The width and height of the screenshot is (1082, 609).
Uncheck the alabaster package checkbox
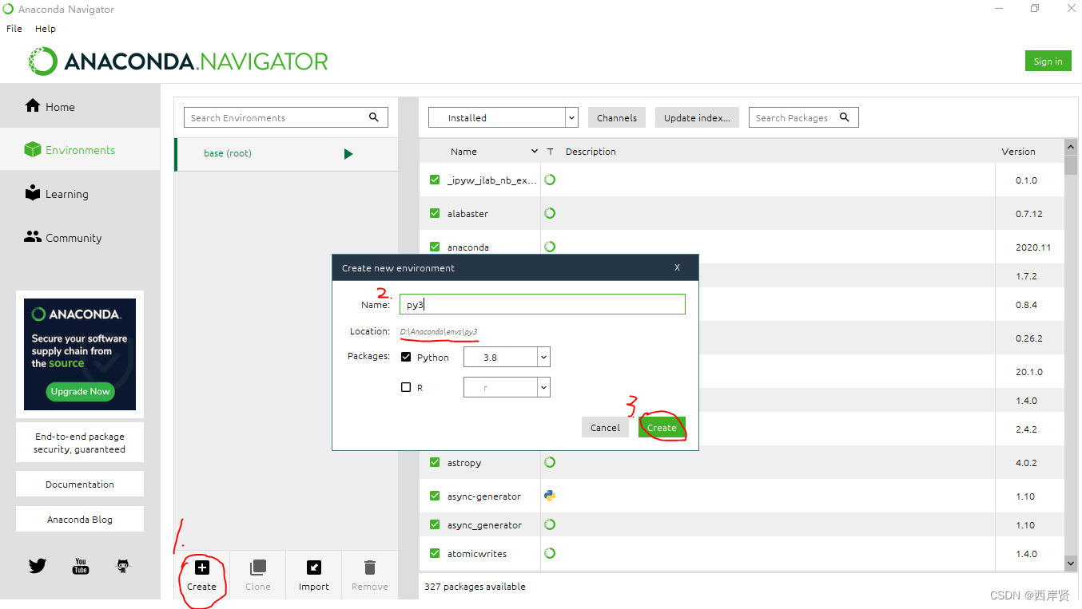click(x=435, y=213)
